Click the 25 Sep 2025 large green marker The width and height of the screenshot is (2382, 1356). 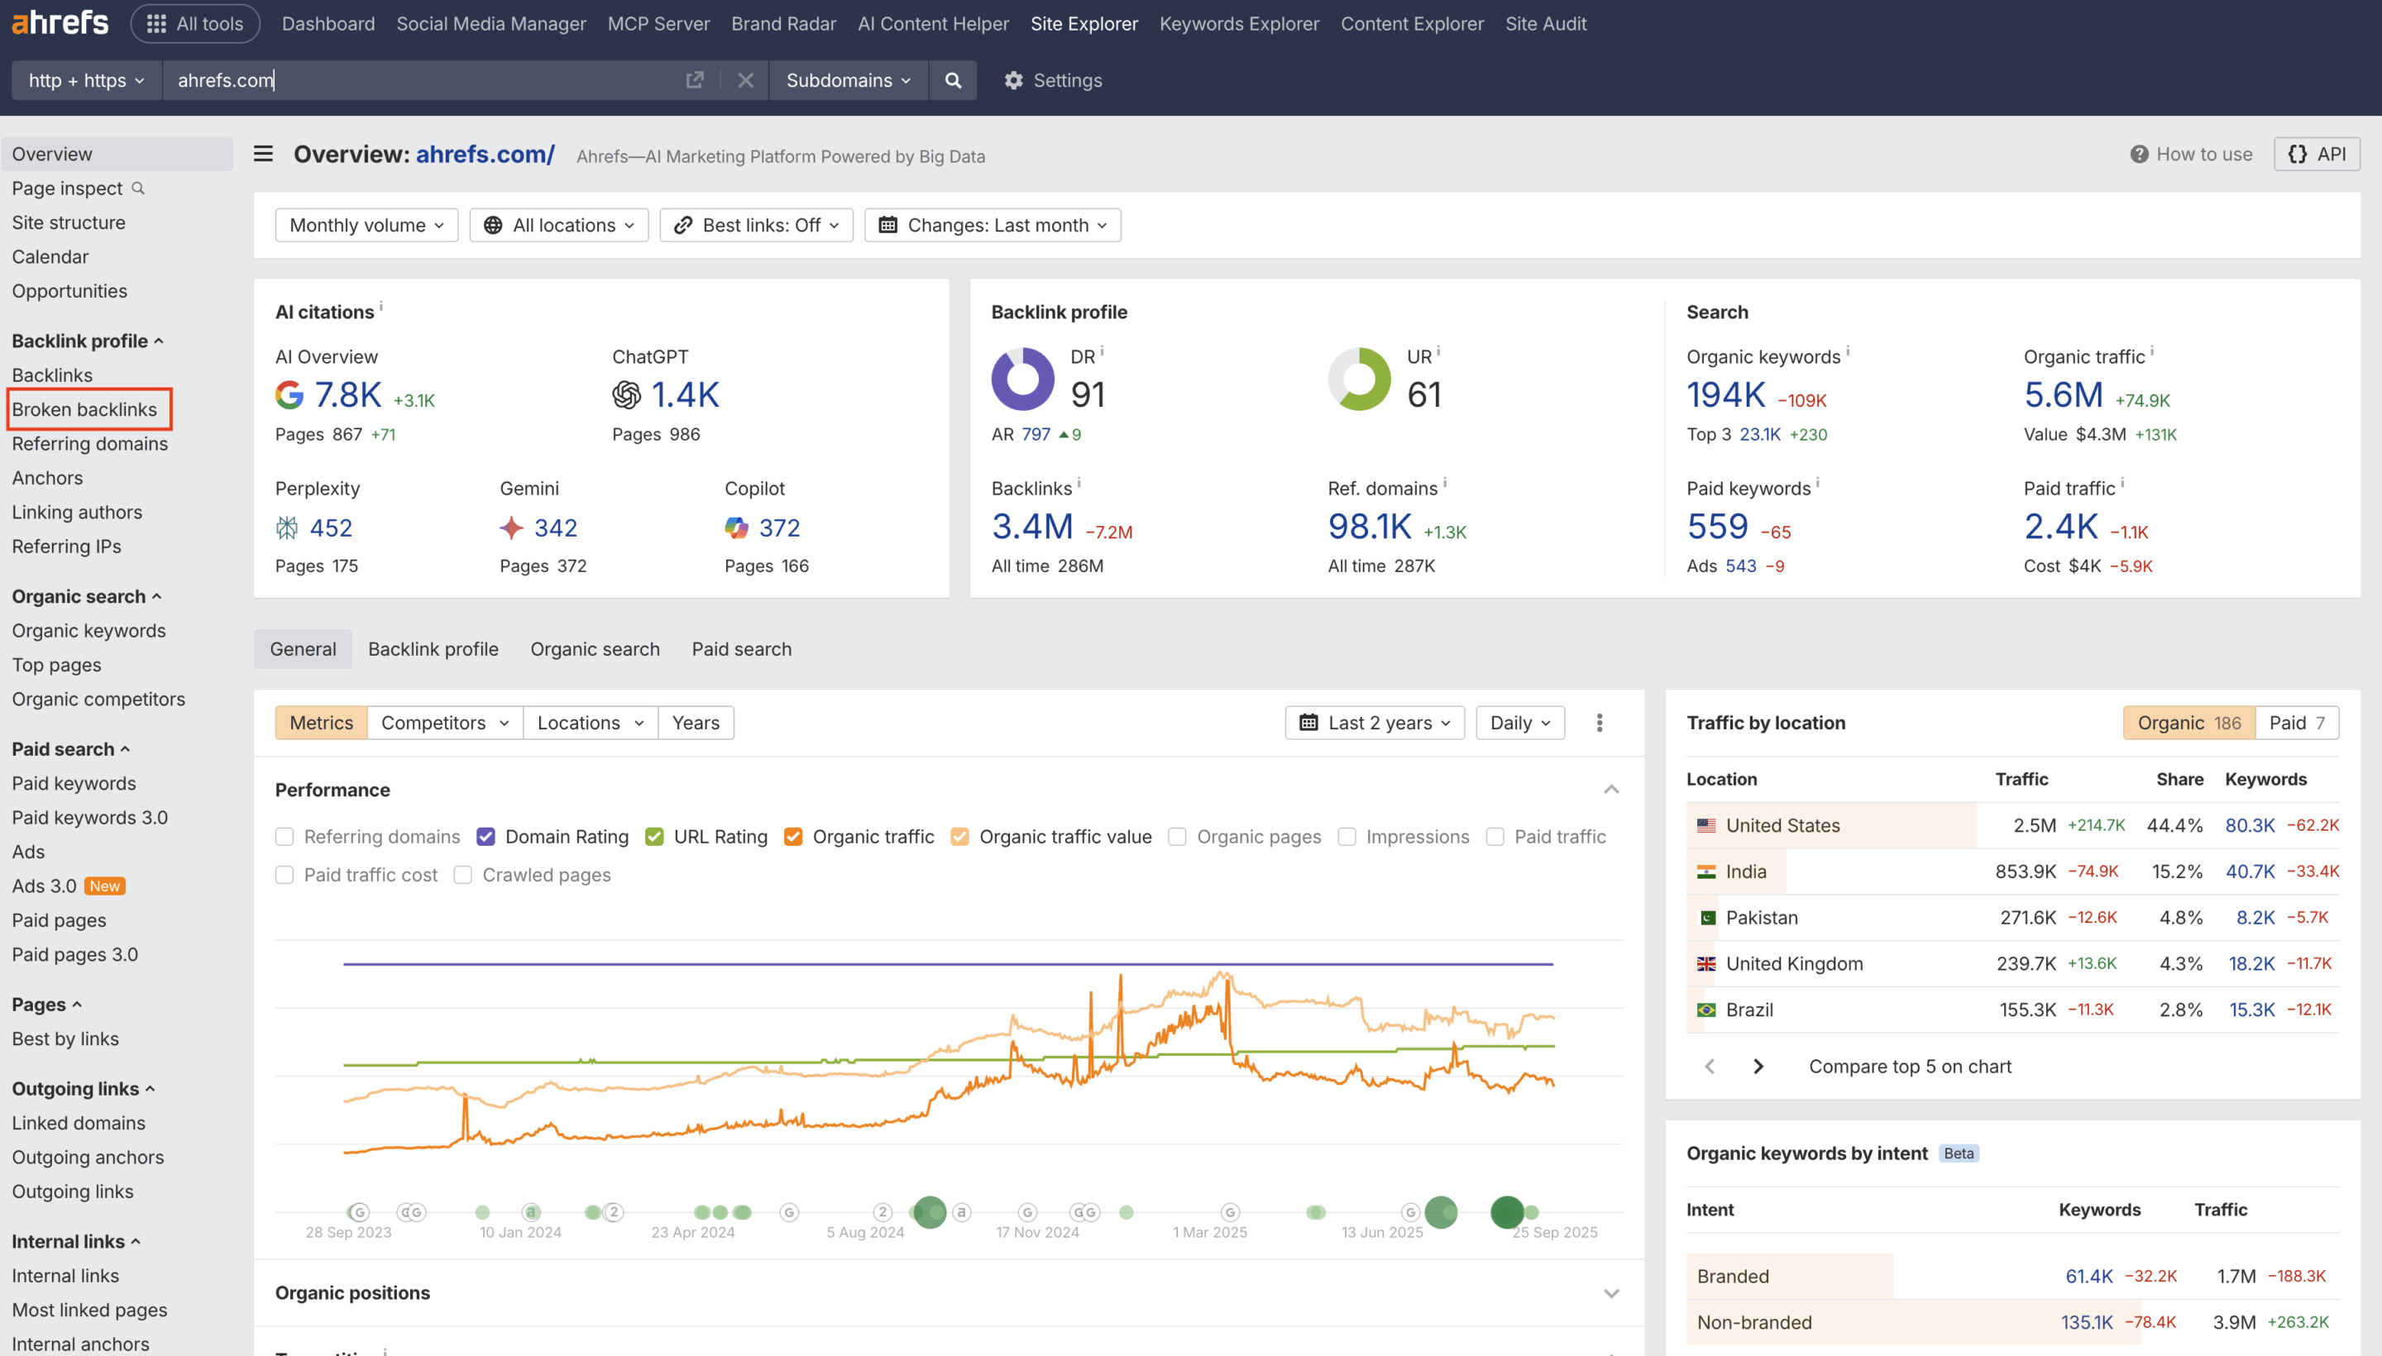tap(1506, 1211)
